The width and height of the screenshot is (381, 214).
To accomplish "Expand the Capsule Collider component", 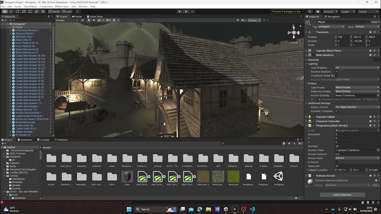I will tap(306, 117).
